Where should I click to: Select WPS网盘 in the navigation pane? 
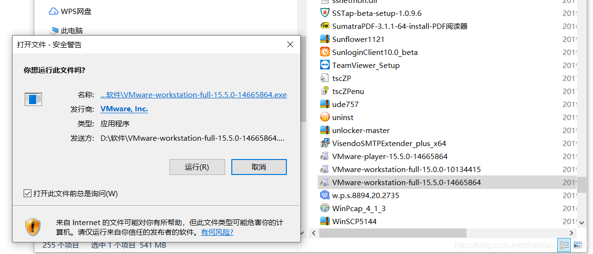coord(76,11)
